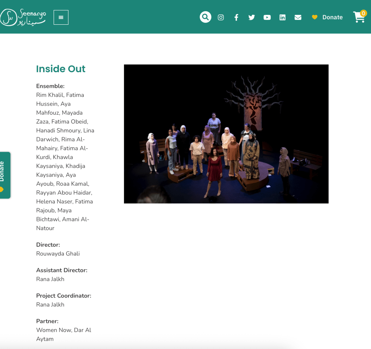This screenshot has height=349, width=371.
Task: Open the search magnifier icon
Action: pyautogui.click(x=205, y=17)
